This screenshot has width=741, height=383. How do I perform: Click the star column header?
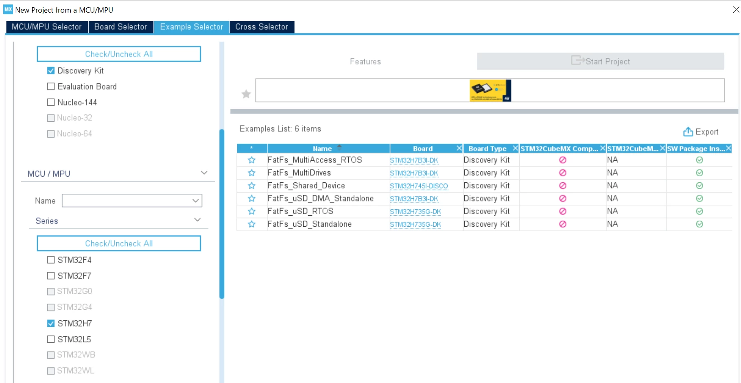coord(252,149)
